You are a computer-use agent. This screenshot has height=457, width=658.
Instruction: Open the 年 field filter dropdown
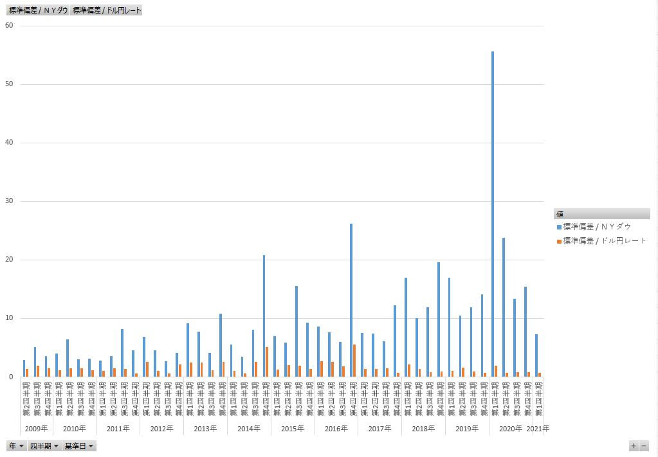coord(17,446)
